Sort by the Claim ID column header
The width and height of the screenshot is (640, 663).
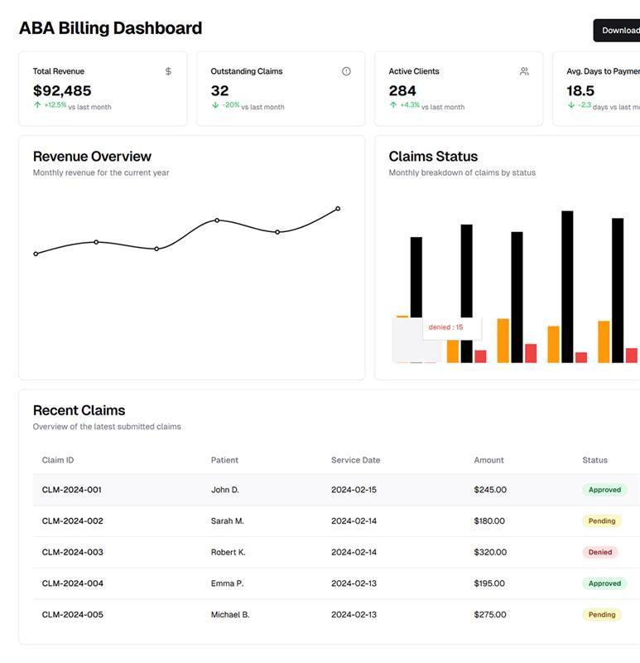point(58,460)
